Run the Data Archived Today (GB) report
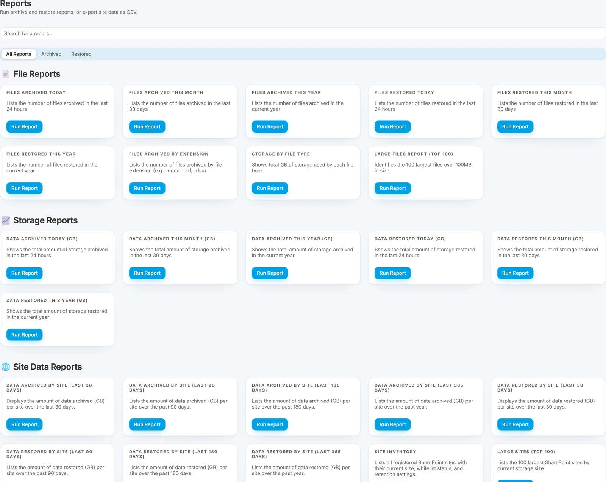This screenshot has width=606, height=482. pos(25,273)
